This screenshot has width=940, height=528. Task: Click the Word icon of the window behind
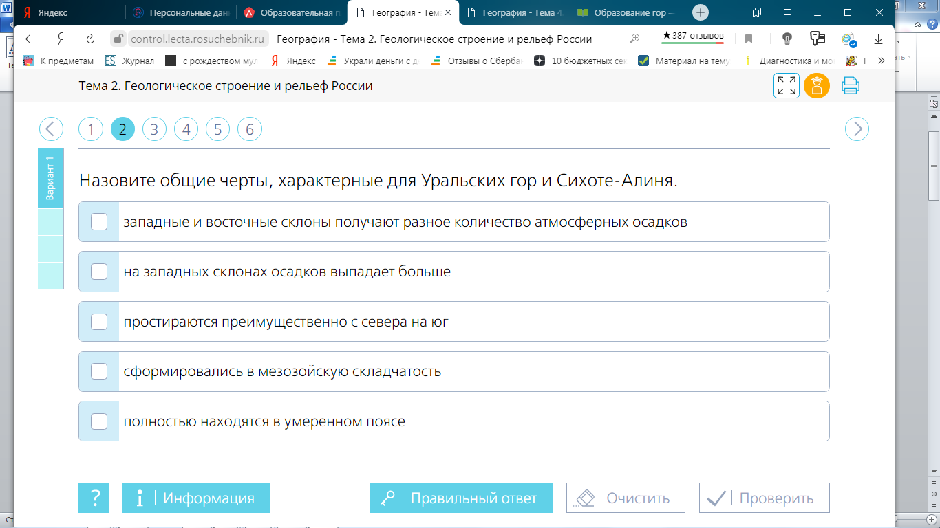click(x=6, y=8)
